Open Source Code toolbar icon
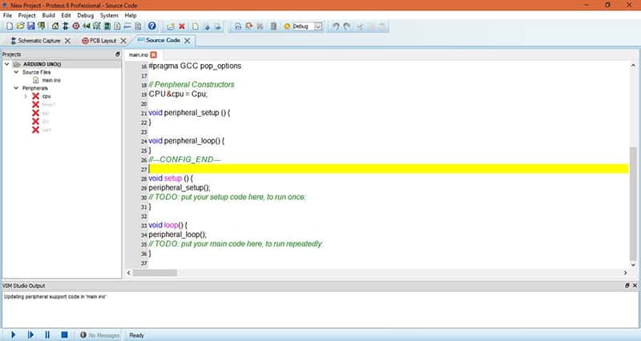The height and width of the screenshot is (341, 641). [127, 26]
